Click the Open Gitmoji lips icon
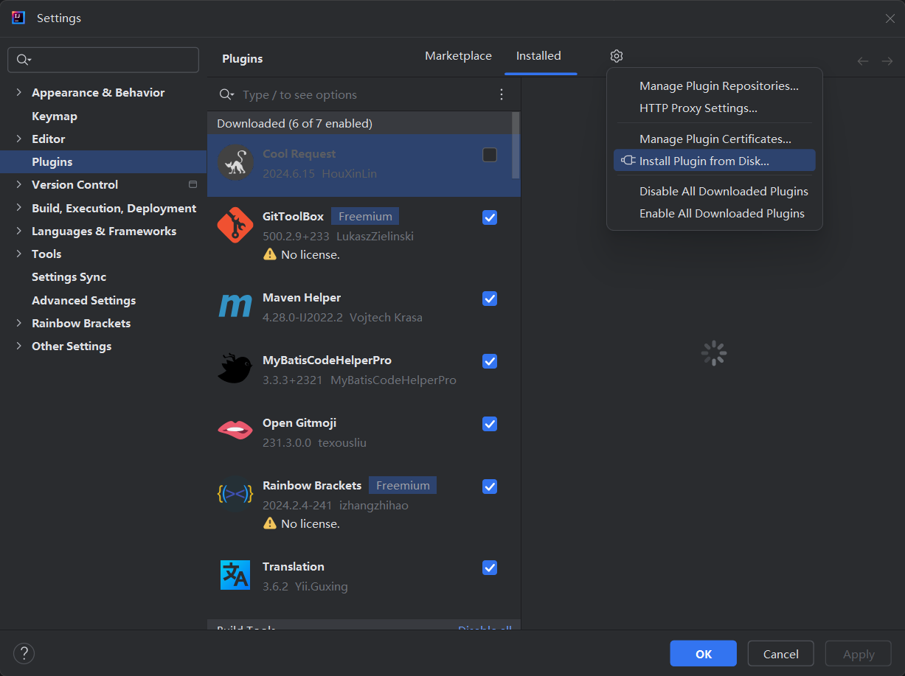This screenshot has height=676, width=905. tap(235, 430)
